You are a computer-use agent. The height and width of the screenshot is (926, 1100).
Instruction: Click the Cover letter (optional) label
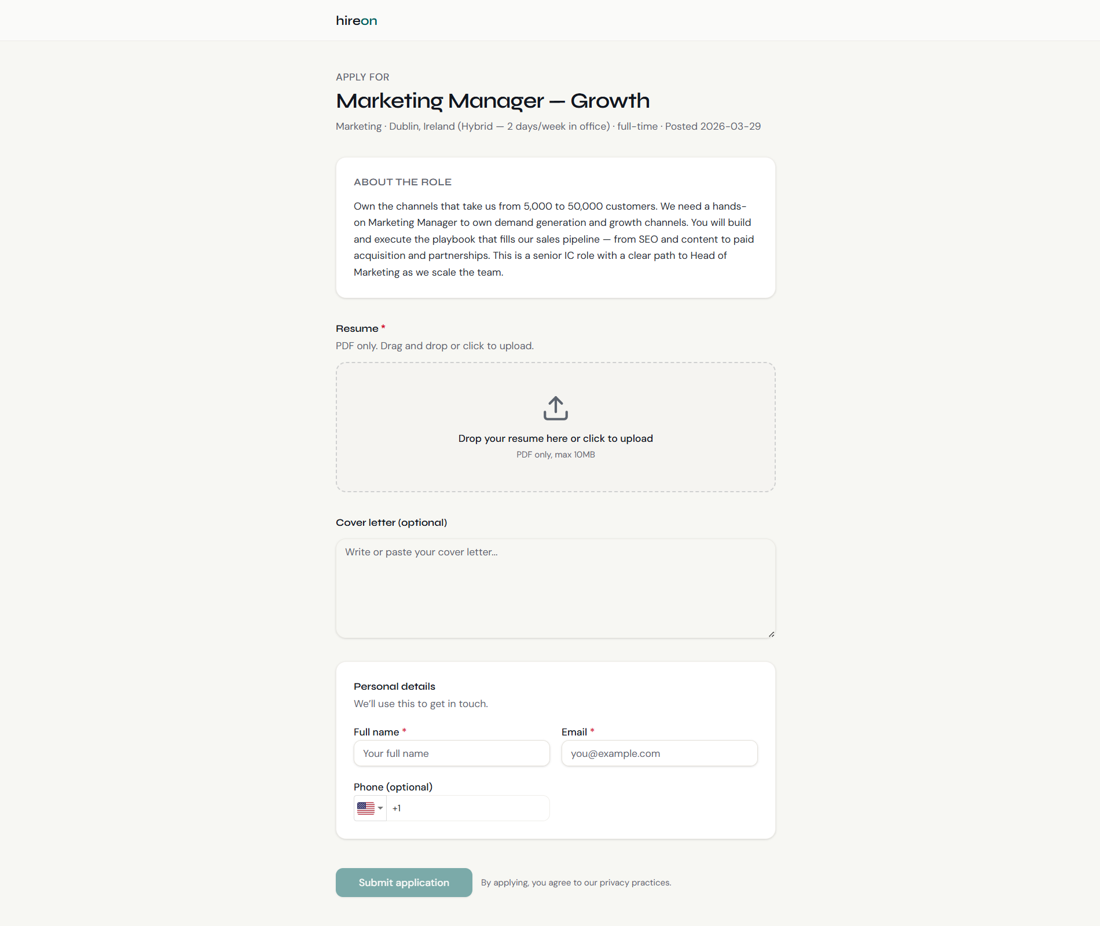tap(391, 522)
